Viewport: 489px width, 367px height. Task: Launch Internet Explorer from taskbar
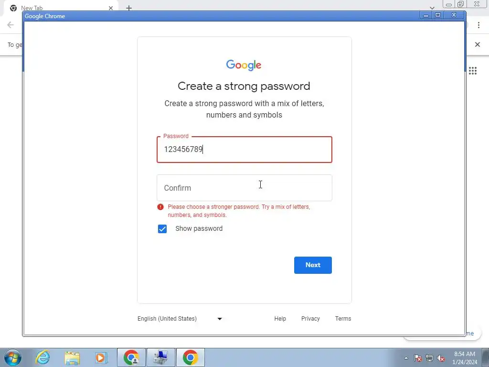point(43,357)
